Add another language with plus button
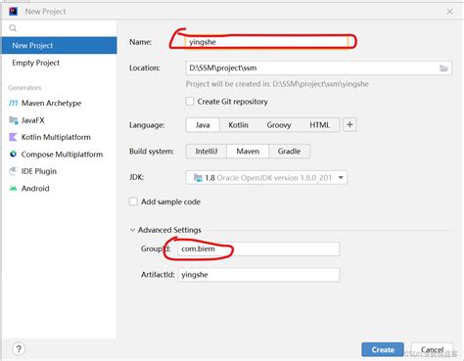This screenshot has width=464, height=361. pyautogui.click(x=349, y=125)
